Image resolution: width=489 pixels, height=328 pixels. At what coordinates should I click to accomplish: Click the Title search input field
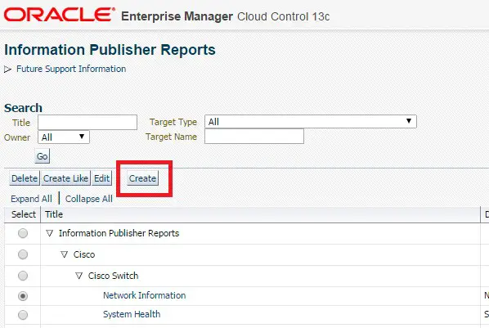pos(87,122)
